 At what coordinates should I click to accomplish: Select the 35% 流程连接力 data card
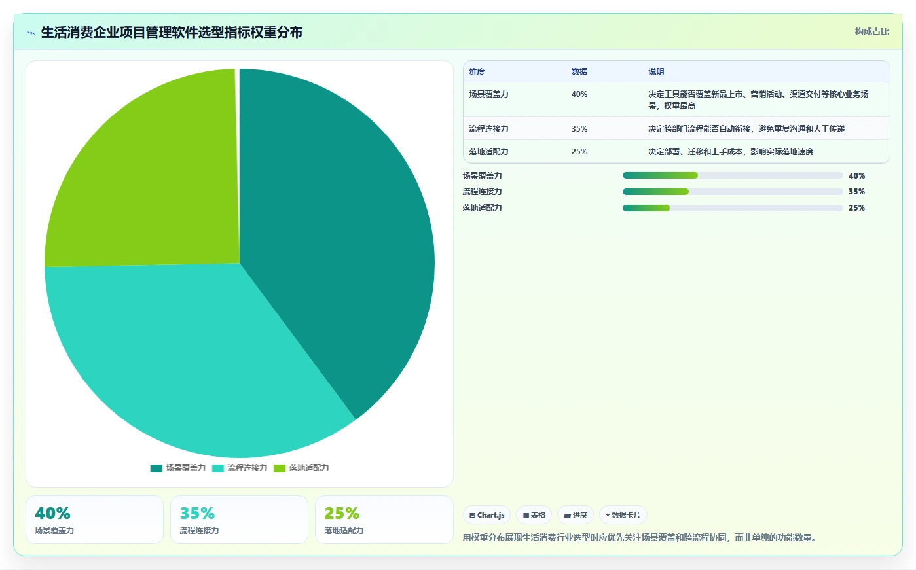[239, 520]
